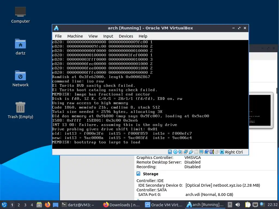Click the optical drive status icon
The width and height of the screenshot is (279, 209).
175,152
